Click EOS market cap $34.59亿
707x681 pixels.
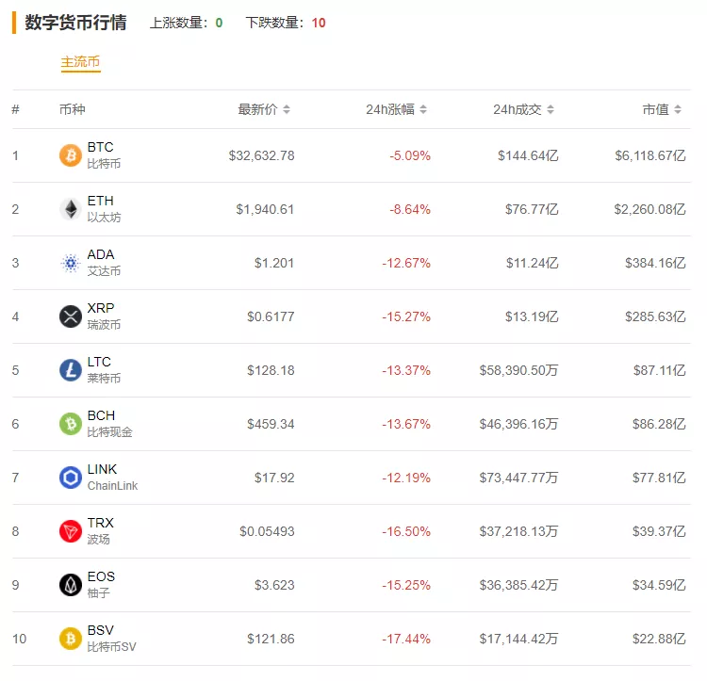pyautogui.click(x=659, y=585)
